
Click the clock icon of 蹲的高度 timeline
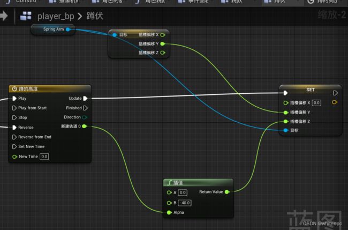click(14, 89)
